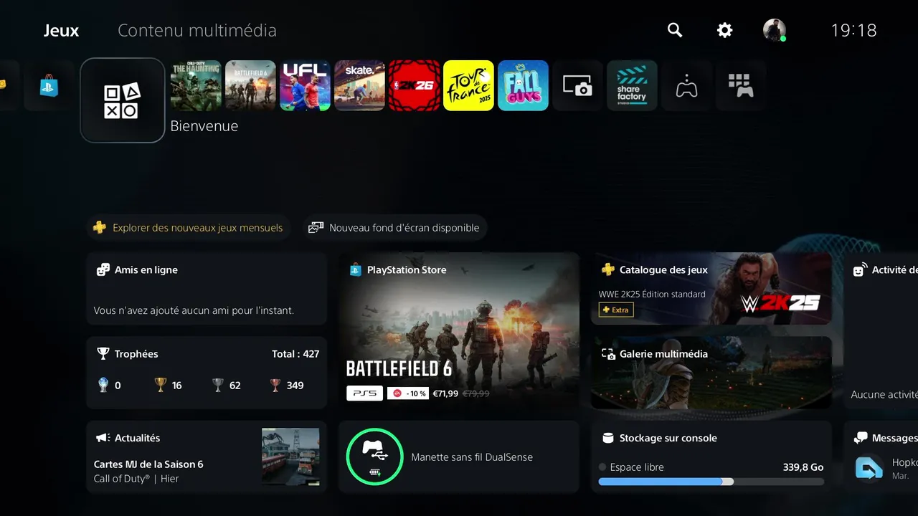The image size is (918, 516).
Task: Click the Battlefield 6 price €71,99
Action: point(445,393)
